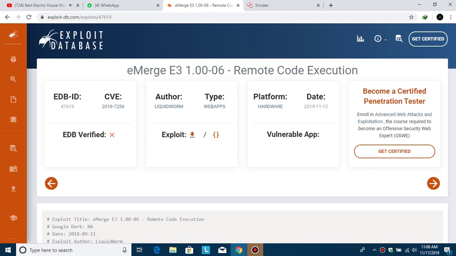Open the Submissions upload icon in sidebar
This screenshot has height=256, width=456.
13,189
